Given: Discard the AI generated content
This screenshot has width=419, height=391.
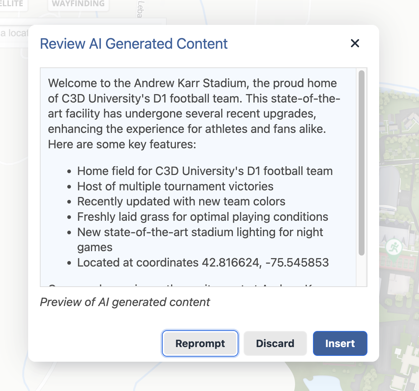Looking at the screenshot, I should coord(275,343).
